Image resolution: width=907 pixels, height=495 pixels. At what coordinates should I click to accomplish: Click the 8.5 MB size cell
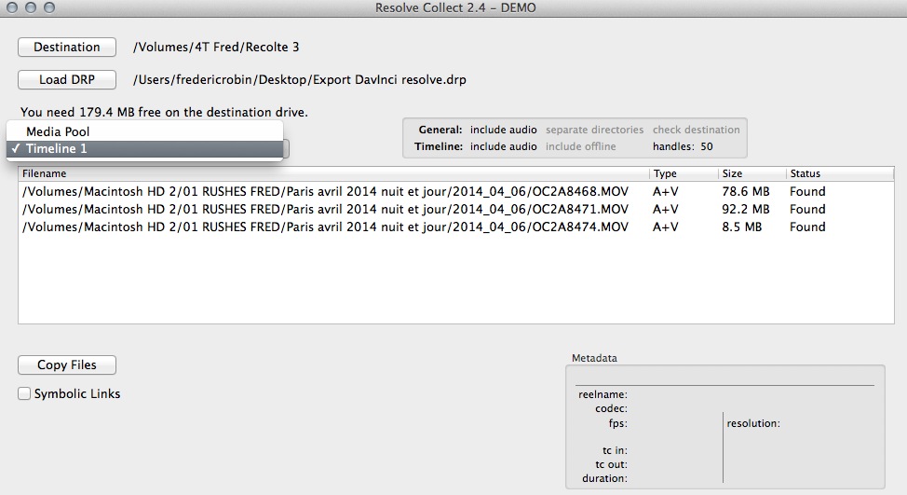pyautogui.click(x=741, y=227)
